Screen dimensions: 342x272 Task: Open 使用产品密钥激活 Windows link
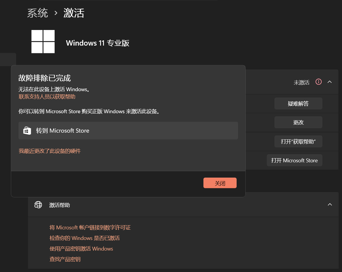coord(81,249)
